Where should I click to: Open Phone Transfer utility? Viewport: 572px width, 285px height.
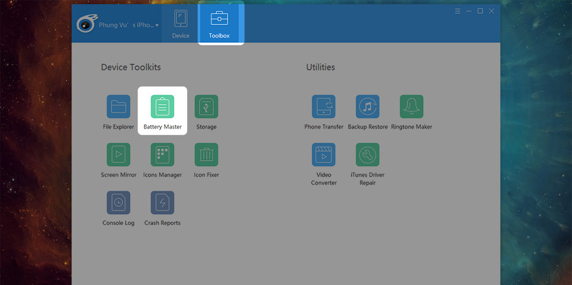click(324, 107)
